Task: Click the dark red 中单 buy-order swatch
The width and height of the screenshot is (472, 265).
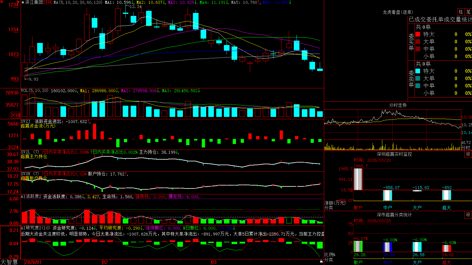Action: coord(418,49)
